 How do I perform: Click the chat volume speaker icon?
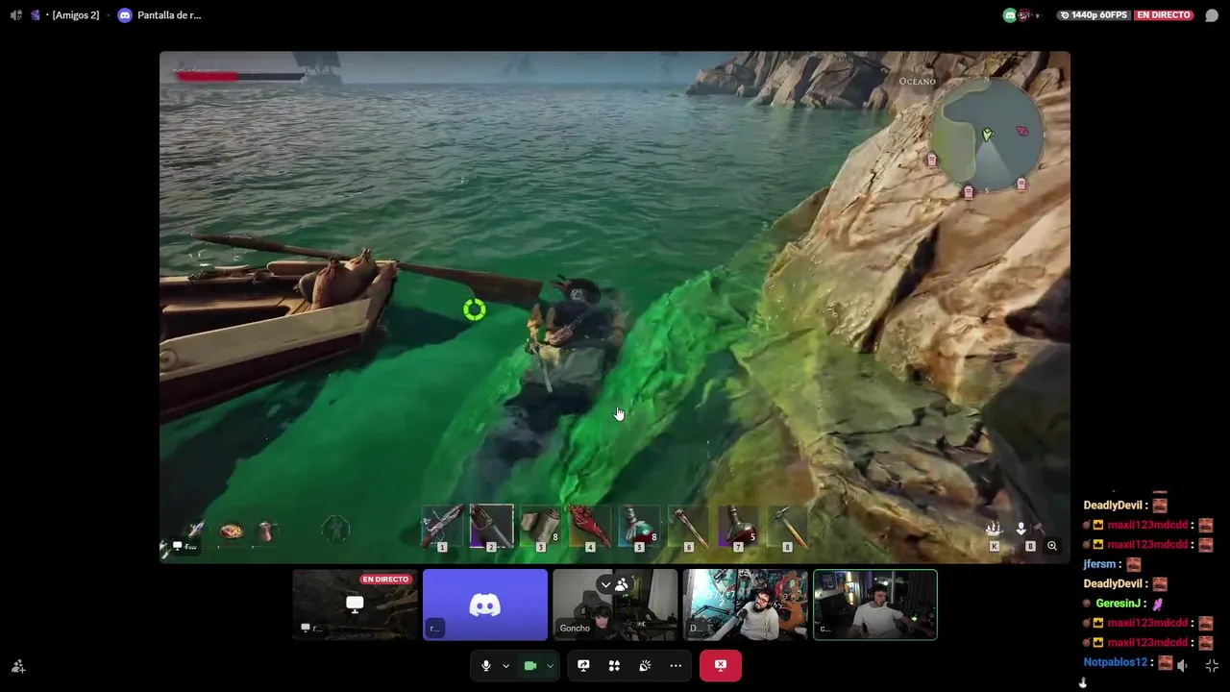click(1183, 665)
